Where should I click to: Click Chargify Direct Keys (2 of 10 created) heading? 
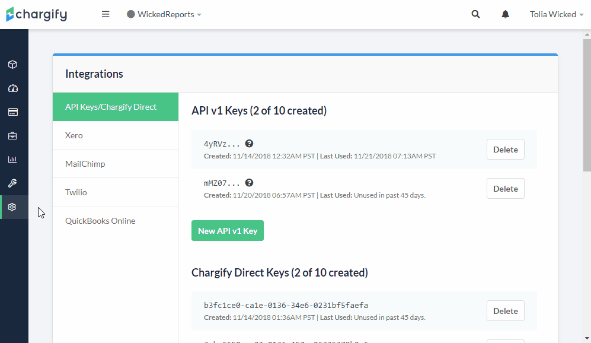coord(280,272)
